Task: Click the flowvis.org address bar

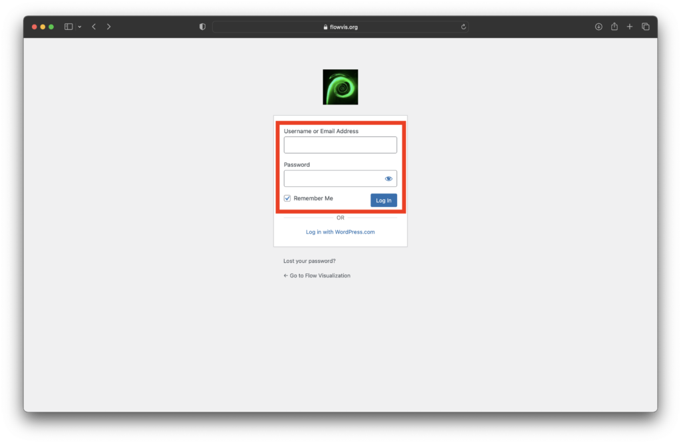Action: point(340,27)
